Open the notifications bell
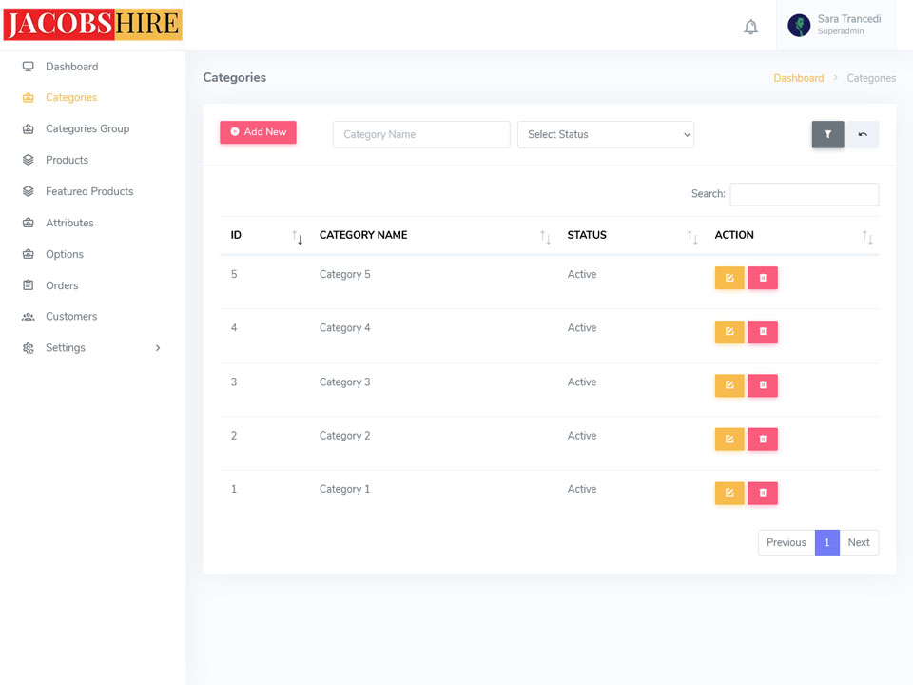This screenshot has height=685, width=913. 750,27
